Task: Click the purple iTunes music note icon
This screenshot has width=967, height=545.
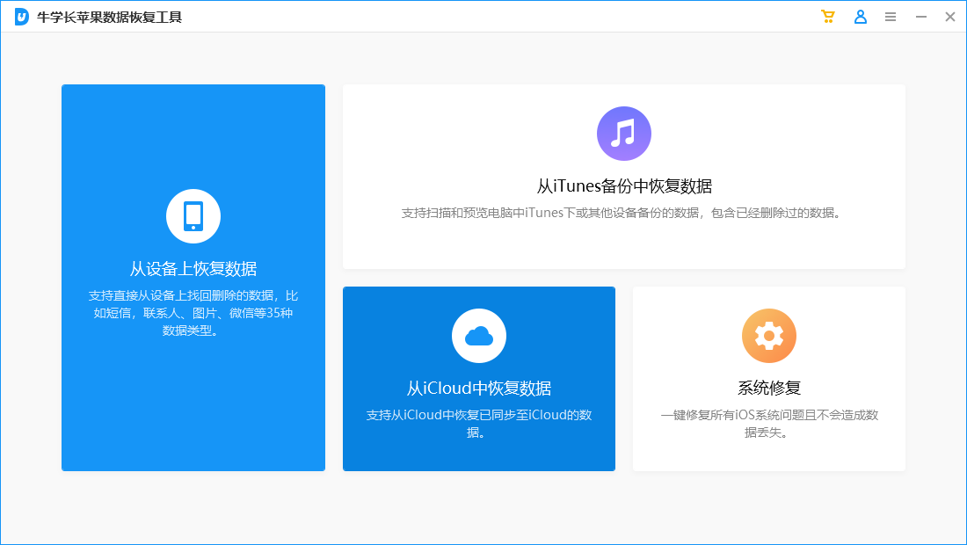Action: [x=623, y=134]
